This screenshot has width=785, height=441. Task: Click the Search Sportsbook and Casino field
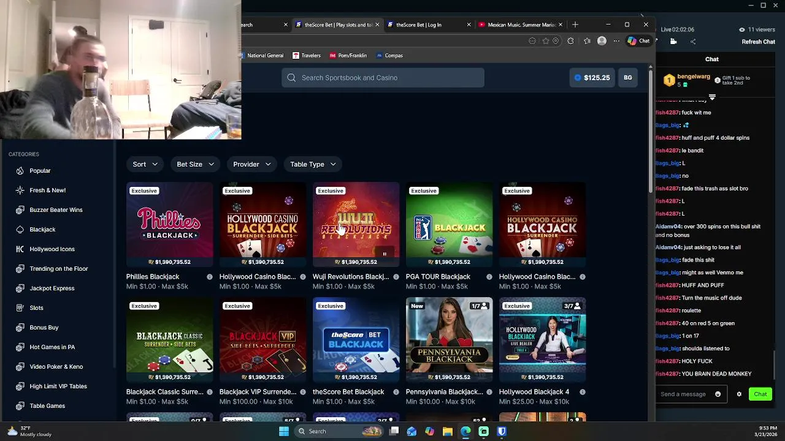point(383,78)
